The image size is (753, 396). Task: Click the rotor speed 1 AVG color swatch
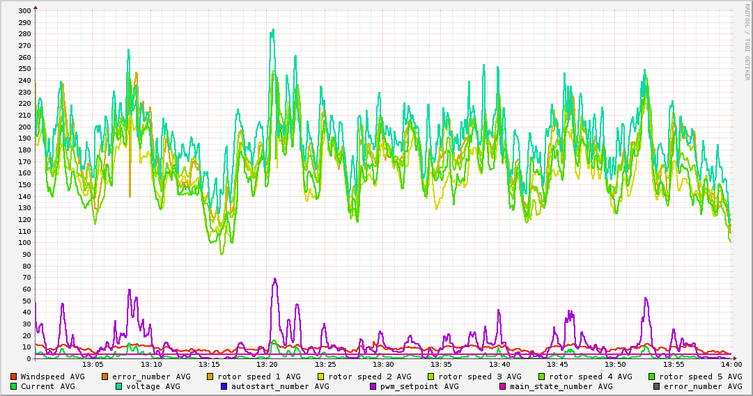pyautogui.click(x=210, y=377)
